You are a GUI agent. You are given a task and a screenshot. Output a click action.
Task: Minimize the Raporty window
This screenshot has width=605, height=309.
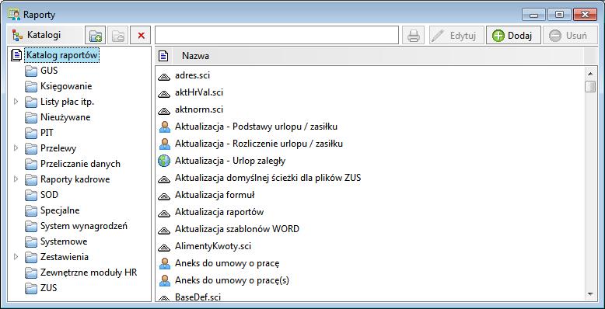[533, 15]
